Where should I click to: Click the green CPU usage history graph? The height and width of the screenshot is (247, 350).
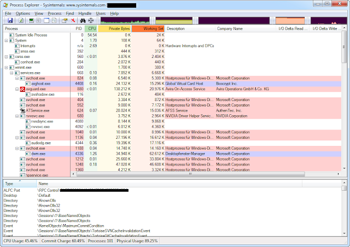pyautogui.click(x=125, y=21)
